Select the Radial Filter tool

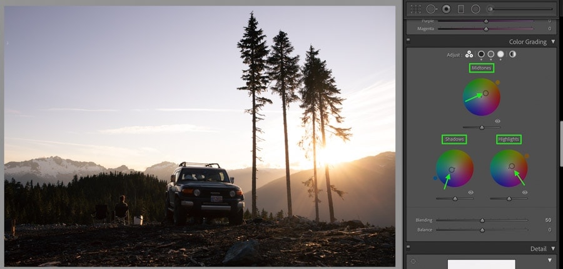pos(475,9)
